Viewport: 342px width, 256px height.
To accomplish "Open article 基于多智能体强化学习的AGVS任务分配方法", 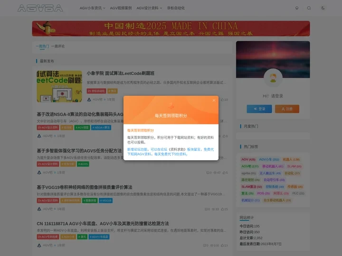I will [x=79, y=151].
